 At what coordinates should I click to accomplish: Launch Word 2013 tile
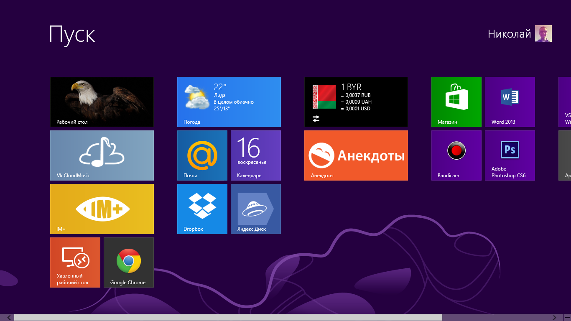pos(510,102)
